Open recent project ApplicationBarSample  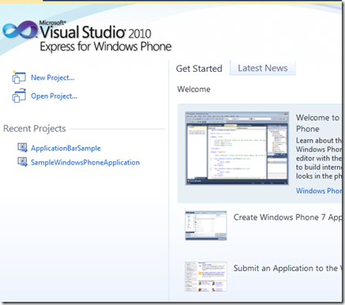(x=66, y=149)
